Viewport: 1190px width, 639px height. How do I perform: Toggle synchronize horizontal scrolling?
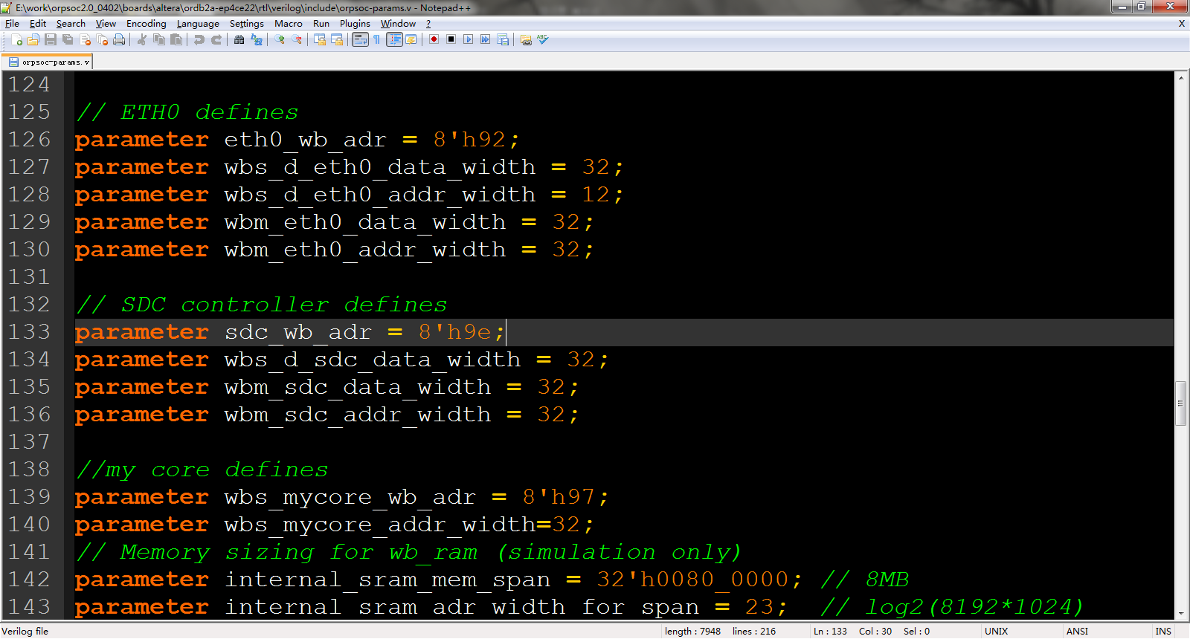point(337,40)
